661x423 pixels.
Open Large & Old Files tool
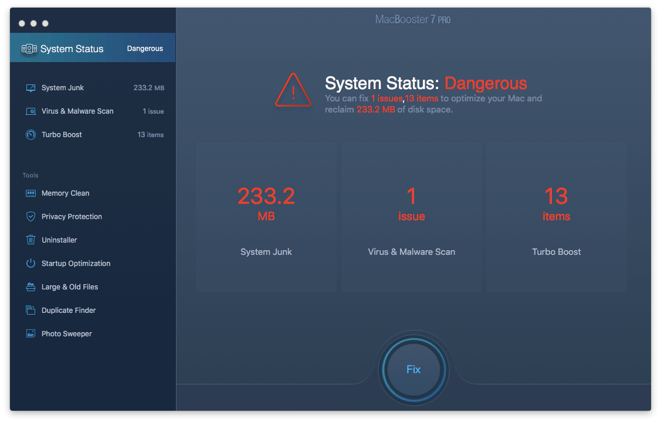pyautogui.click(x=93, y=287)
